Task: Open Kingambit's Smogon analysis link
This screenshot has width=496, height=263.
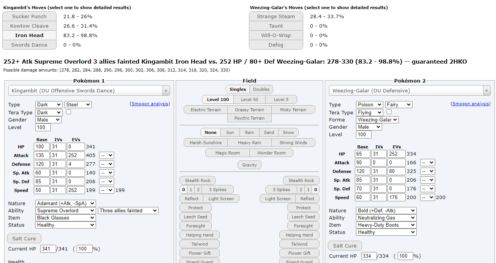Action: tap(150, 104)
